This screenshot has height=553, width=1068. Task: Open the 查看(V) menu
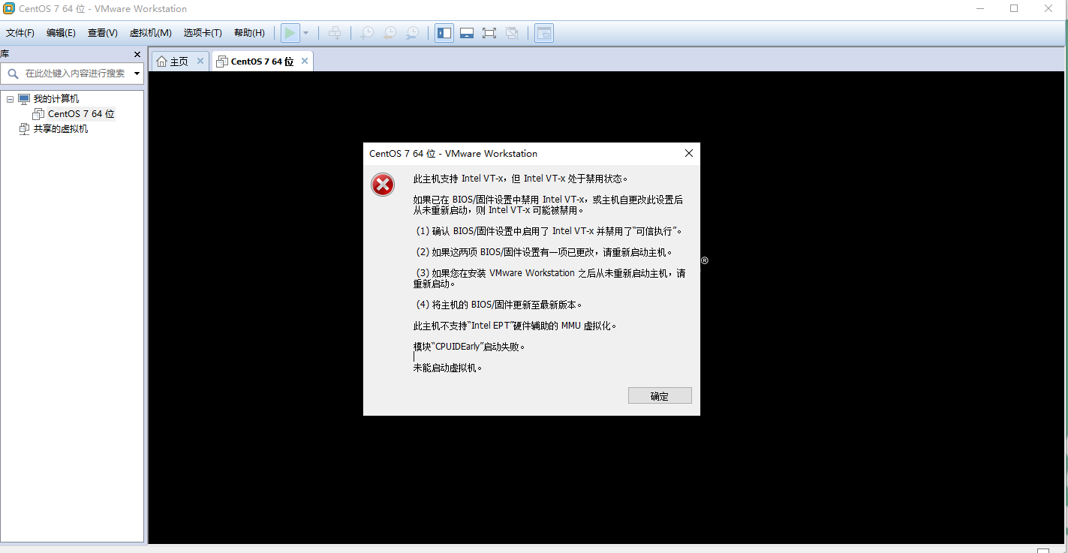[x=103, y=33]
